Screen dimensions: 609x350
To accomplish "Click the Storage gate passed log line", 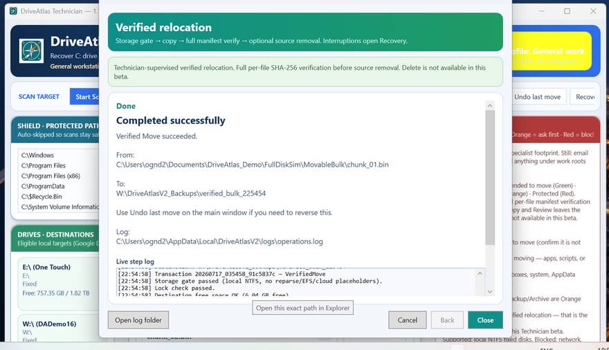I will point(250,281).
